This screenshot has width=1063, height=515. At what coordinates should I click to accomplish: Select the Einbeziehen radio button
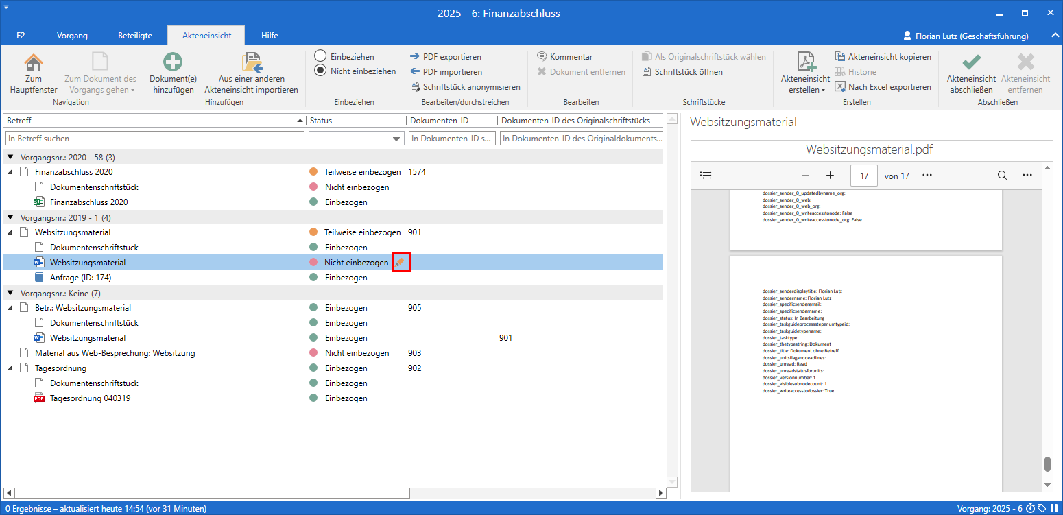pos(320,56)
